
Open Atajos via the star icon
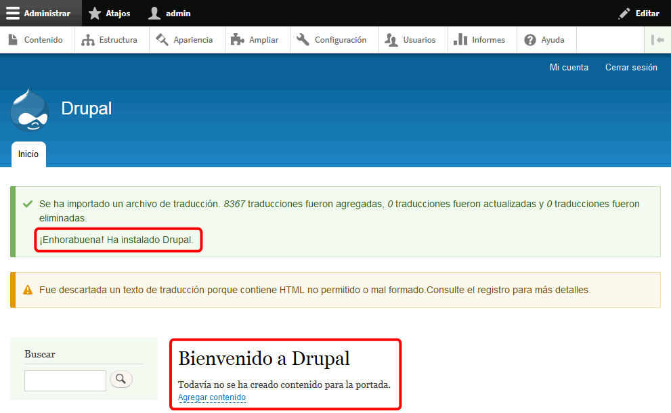pyautogui.click(x=95, y=14)
